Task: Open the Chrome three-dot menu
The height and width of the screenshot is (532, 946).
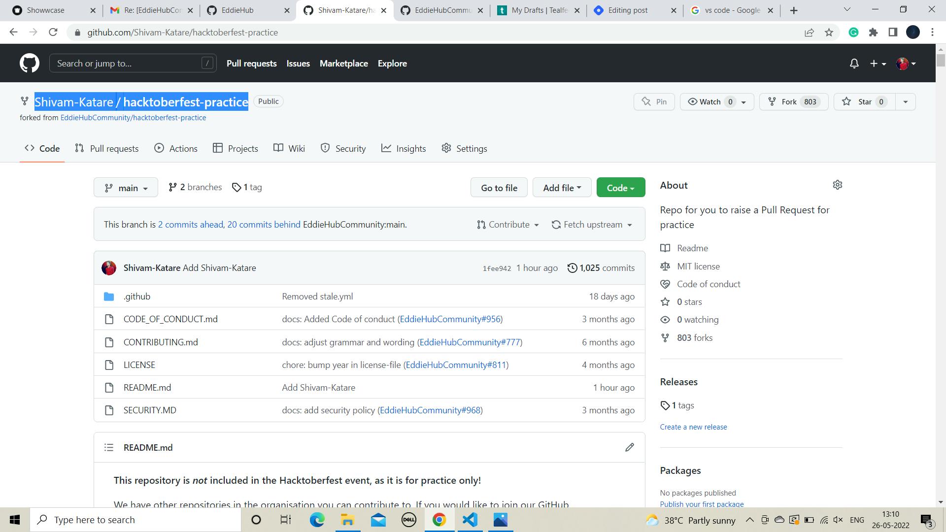Action: coord(932,33)
